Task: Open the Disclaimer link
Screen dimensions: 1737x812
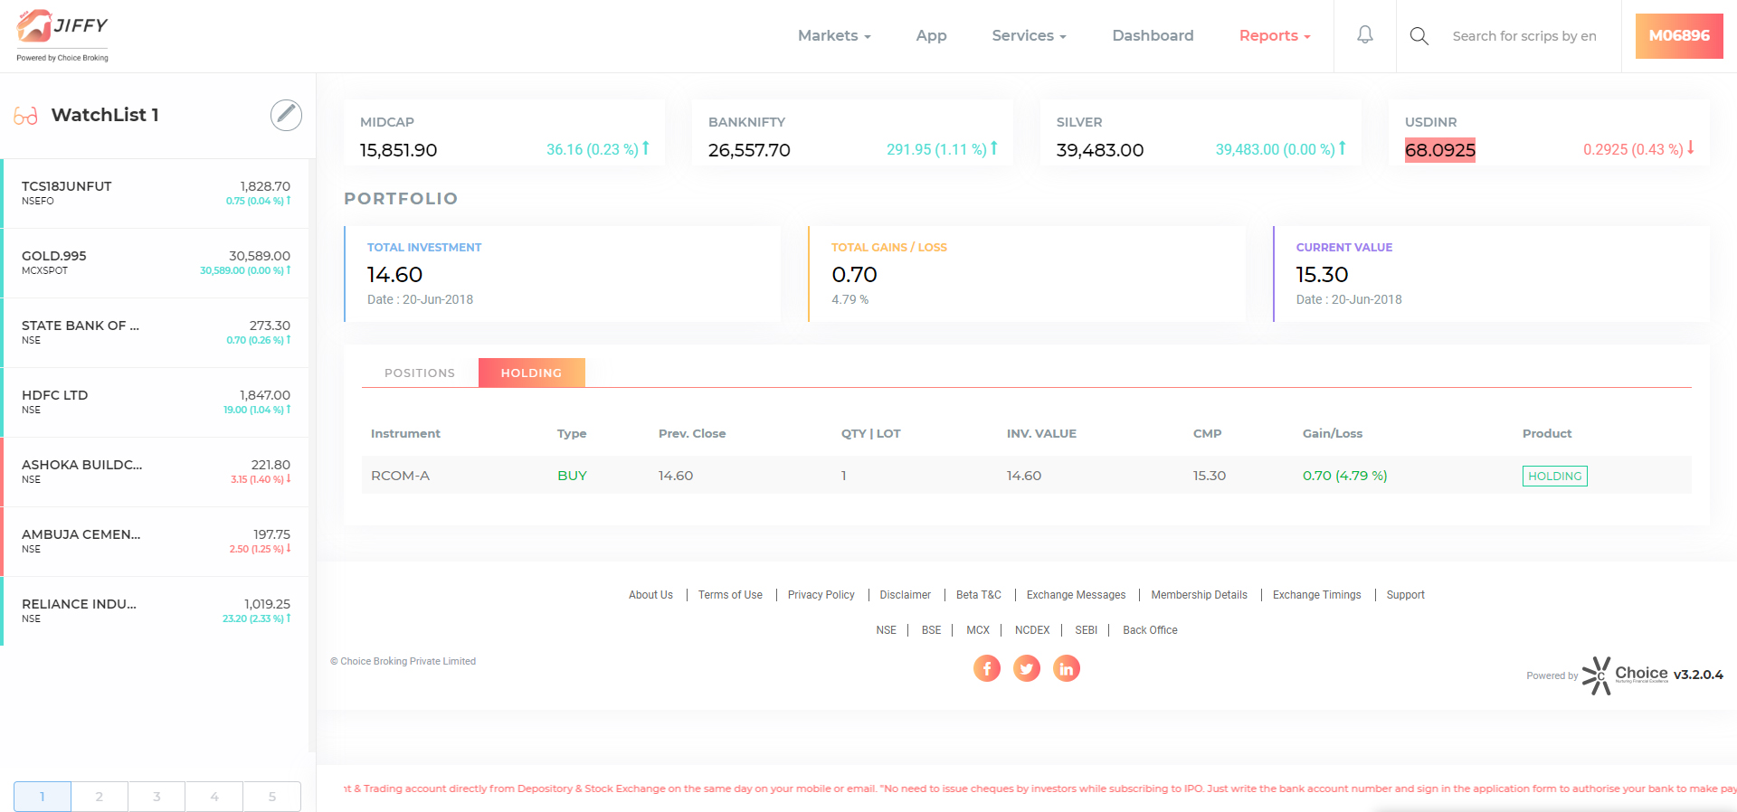Action: pyautogui.click(x=906, y=595)
